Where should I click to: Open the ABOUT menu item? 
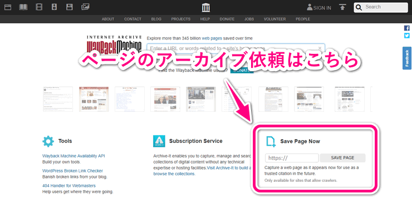(108, 19)
